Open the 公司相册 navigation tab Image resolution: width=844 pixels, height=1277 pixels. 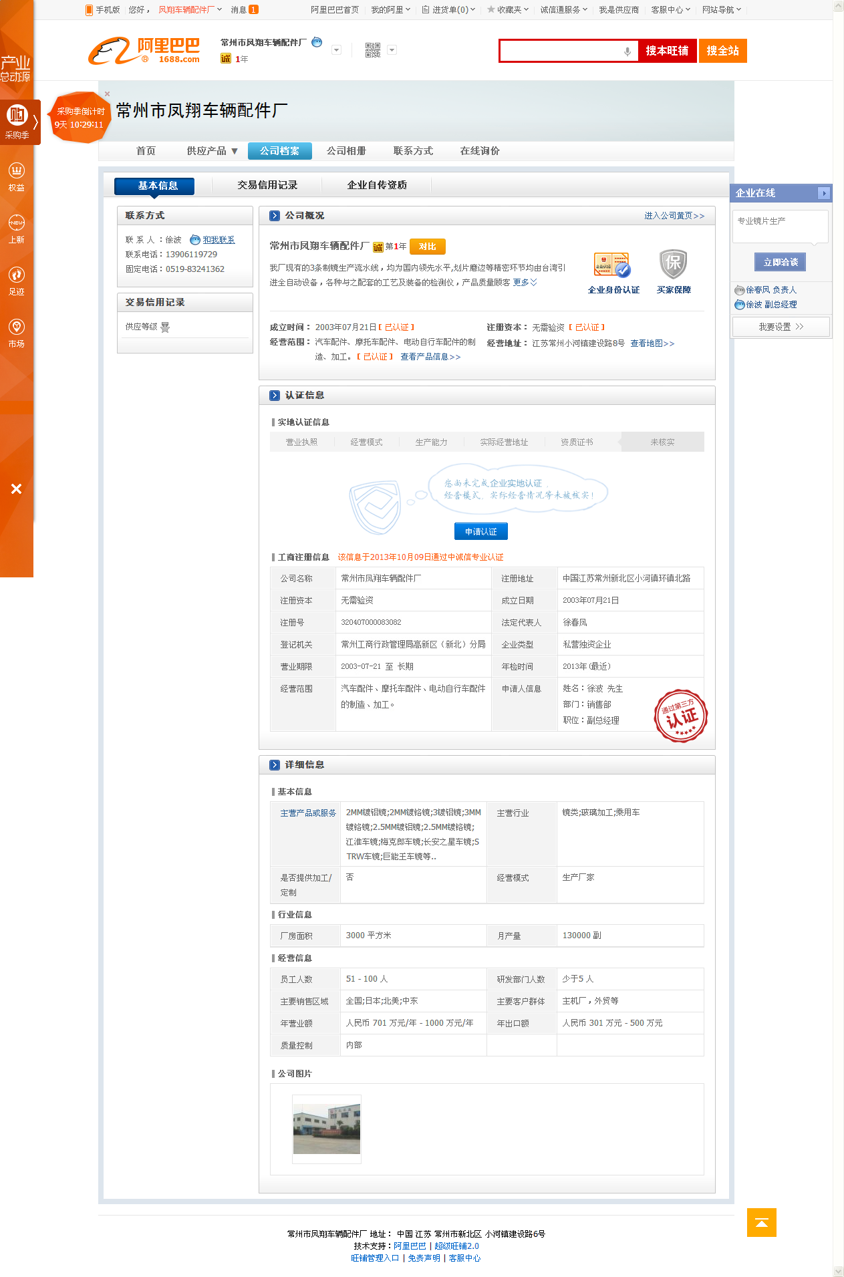(x=346, y=151)
